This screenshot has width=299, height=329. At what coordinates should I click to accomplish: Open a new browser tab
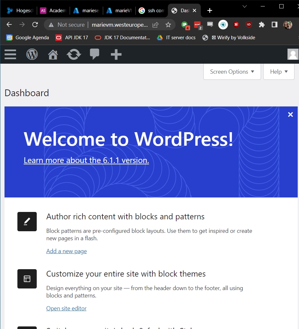(210, 11)
